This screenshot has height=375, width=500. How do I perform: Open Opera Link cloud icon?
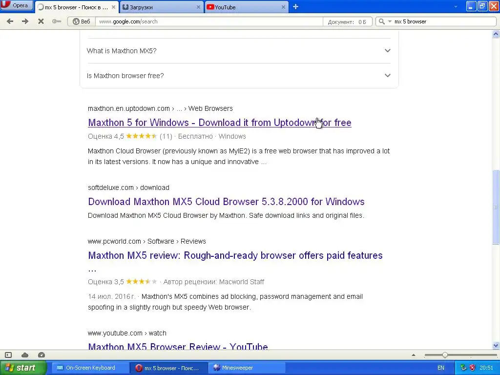click(25, 355)
